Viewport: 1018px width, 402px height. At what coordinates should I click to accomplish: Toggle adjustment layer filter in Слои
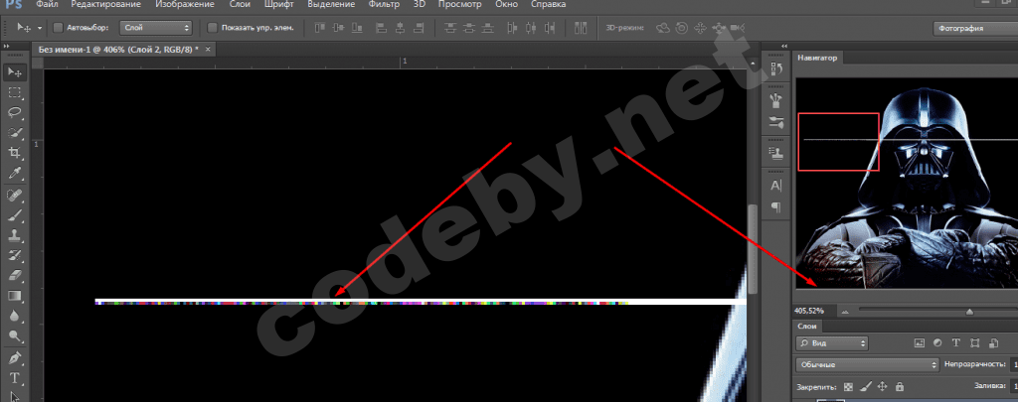937,343
